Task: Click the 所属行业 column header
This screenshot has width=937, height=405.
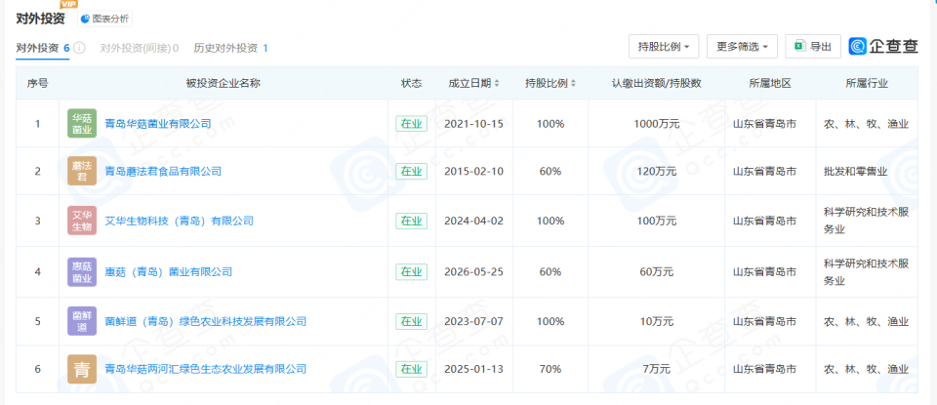Action: pyautogui.click(x=867, y=84)
